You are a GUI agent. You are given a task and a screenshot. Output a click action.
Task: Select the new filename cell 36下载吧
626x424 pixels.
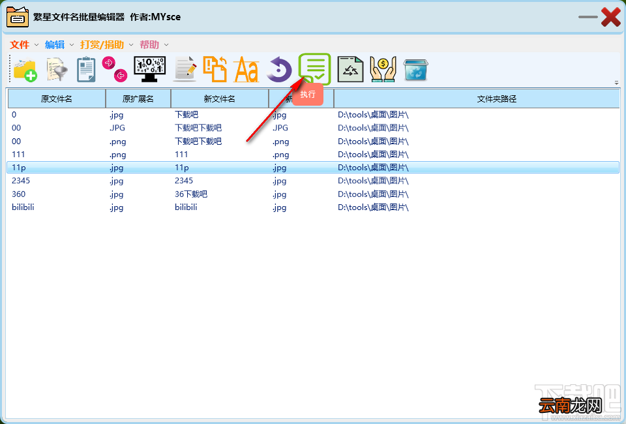pyautogui.click(x=191, y=194)
